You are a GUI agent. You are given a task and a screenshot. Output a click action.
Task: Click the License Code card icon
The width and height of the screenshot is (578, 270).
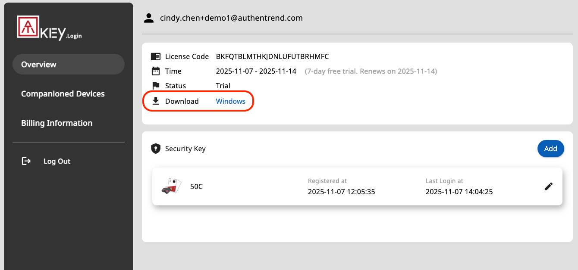tap(155, 56)
